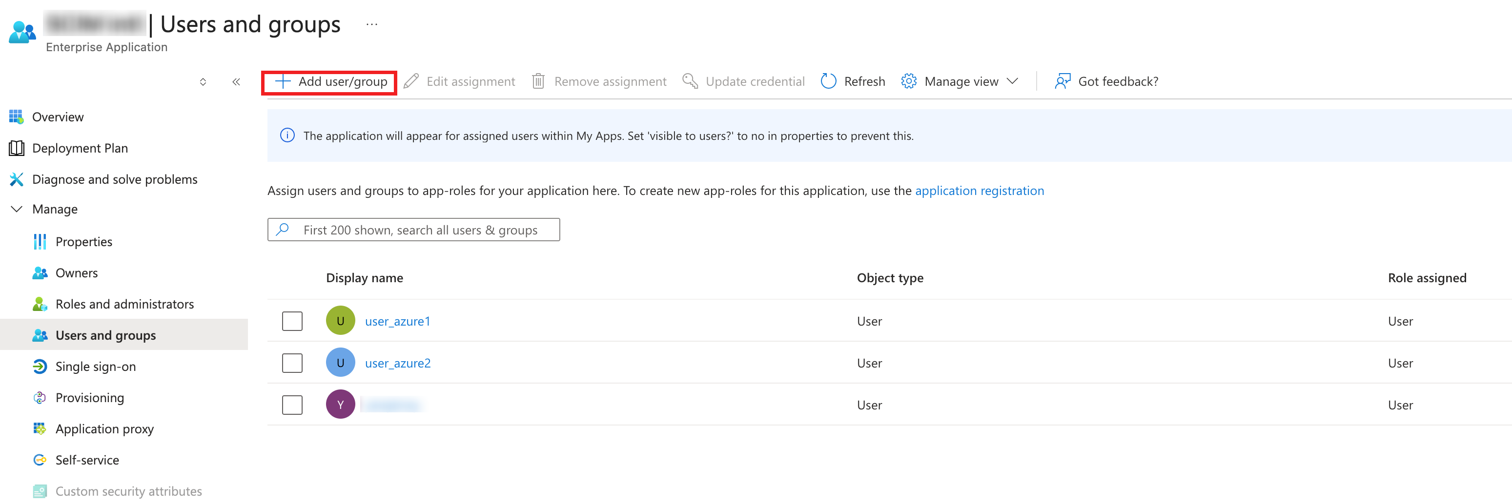
Task: Follow the application registration link
Action: coord(979,191)
